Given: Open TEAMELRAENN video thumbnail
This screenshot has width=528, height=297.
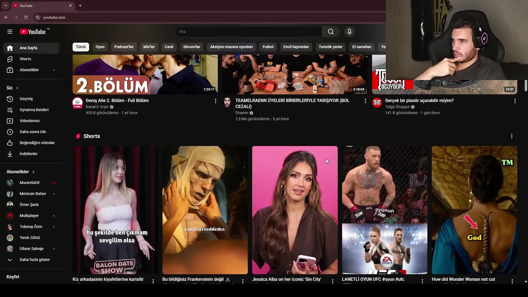Looking at the screenshot, I should tap(295, 74).
